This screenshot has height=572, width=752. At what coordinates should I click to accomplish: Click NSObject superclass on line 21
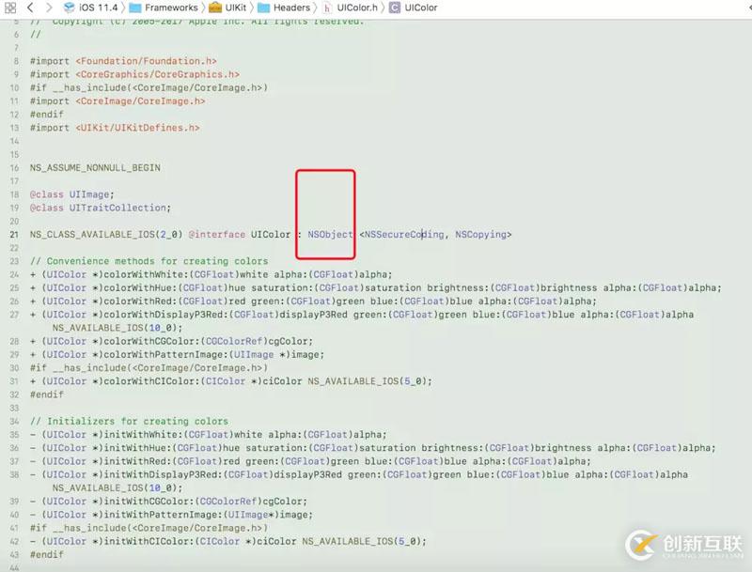tap(330, 234)
